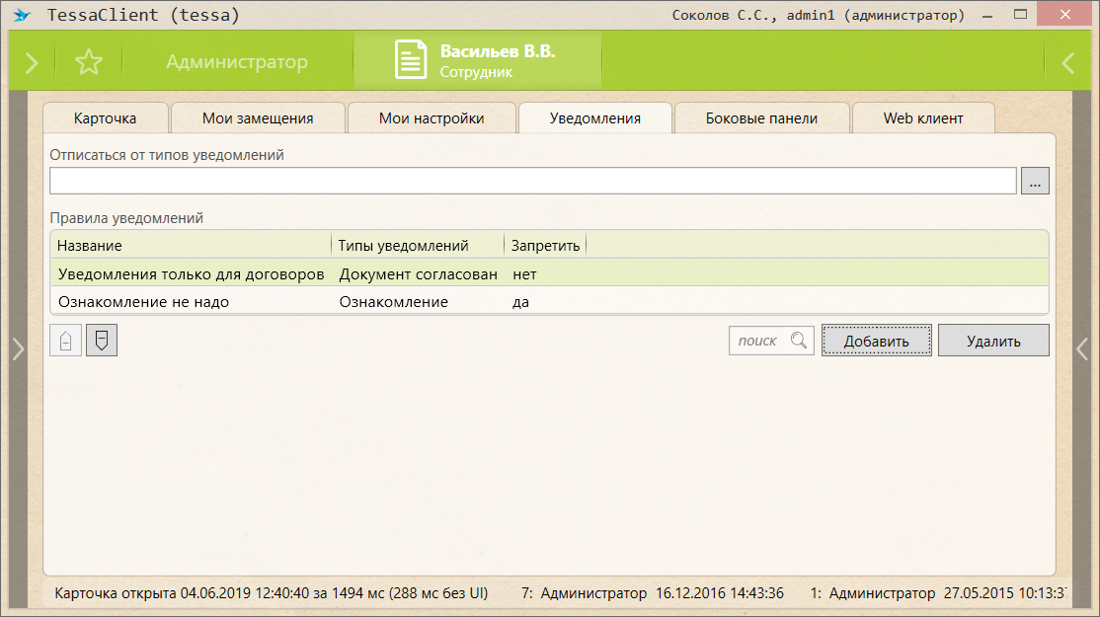Viewport: 1100px width, 617px height.
Task: Open the Мои замещения tab
Action: click(258, 118)
